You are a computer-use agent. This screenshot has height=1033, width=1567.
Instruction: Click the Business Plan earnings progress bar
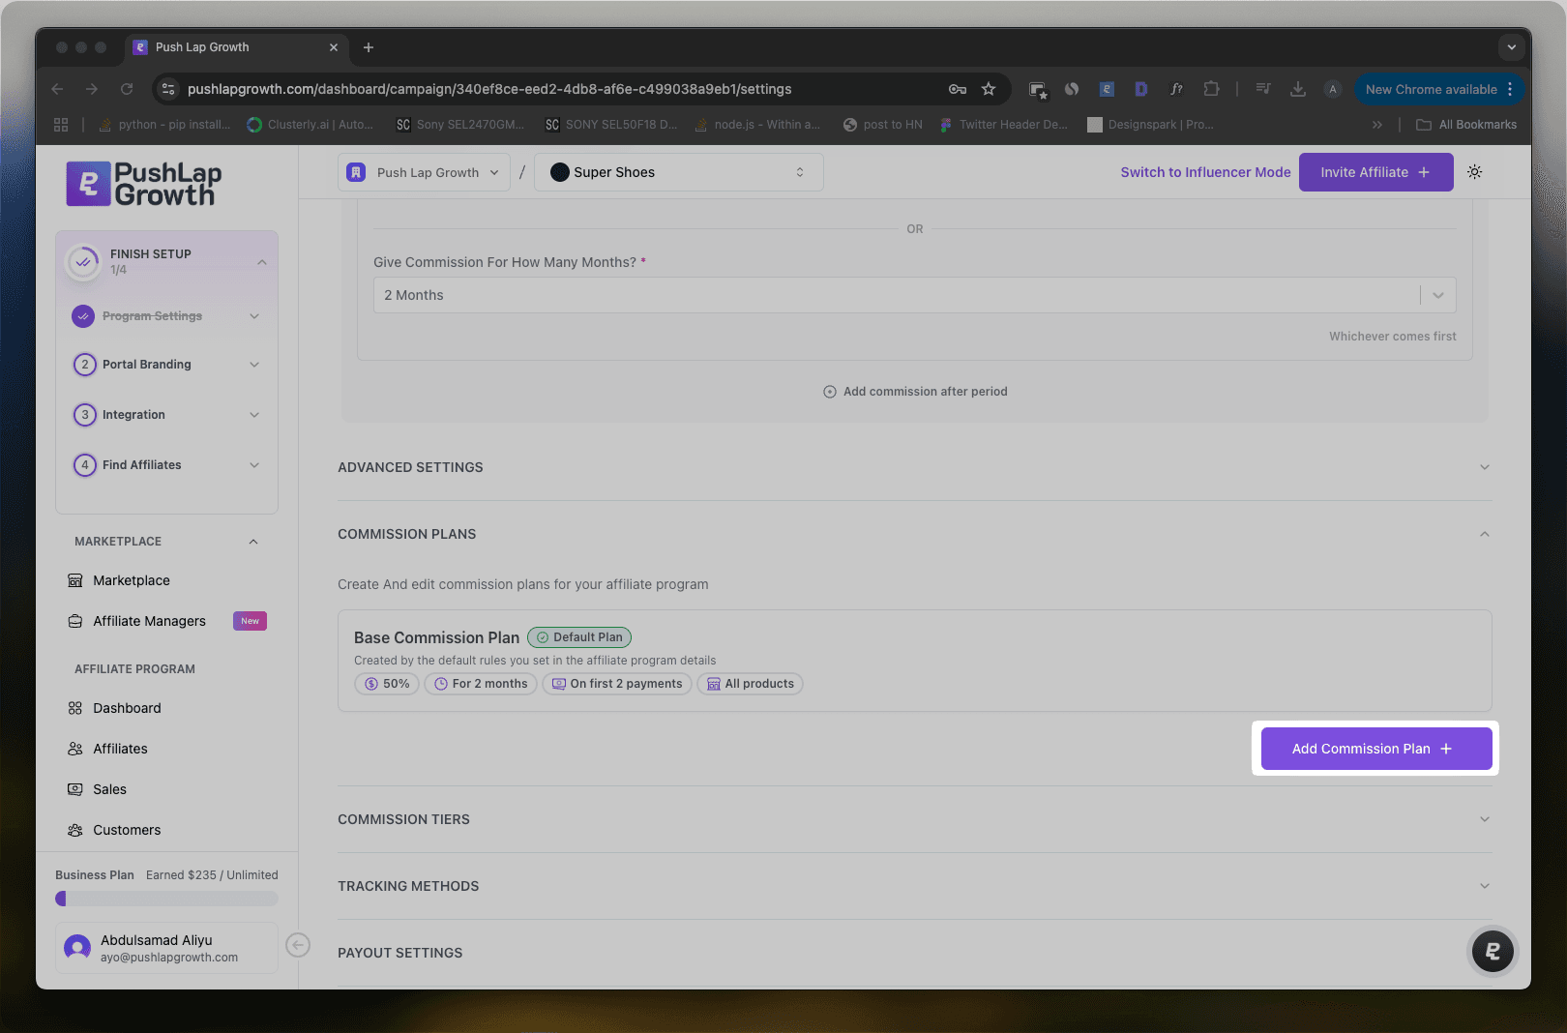tap(166, 899)
